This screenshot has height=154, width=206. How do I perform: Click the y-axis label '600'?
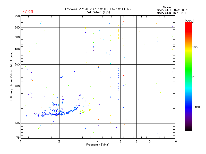pyautogui.click(x=17, y=27)
